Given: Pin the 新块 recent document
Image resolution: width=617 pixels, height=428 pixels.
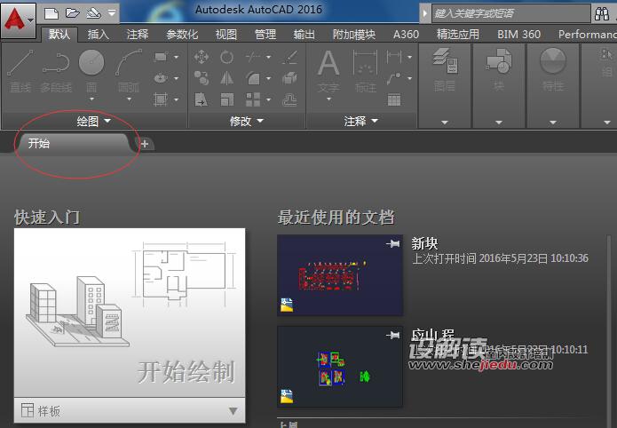Looking at the screenshot, I should click(x=392, y=244).
